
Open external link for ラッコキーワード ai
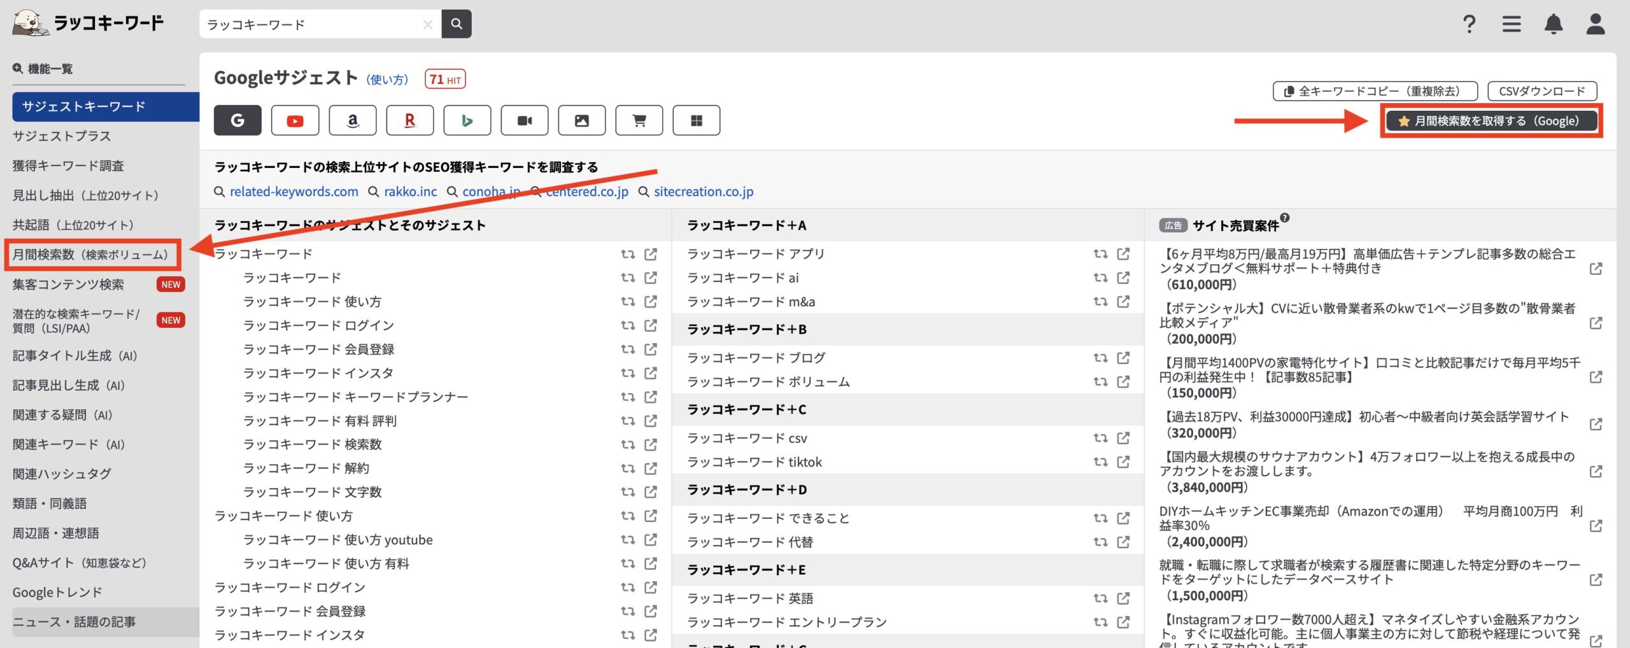(1123, 278)
